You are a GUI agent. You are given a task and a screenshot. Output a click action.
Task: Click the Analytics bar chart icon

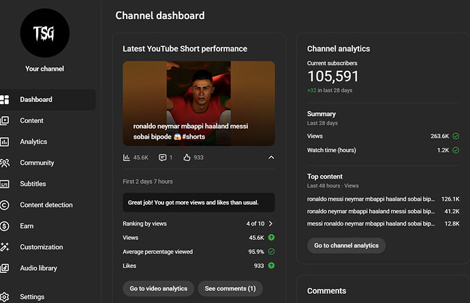[x=5, y=142]
